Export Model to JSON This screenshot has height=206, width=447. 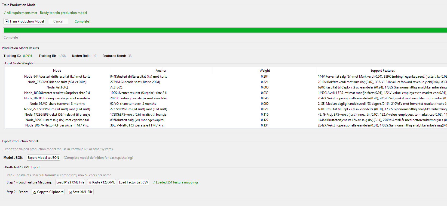pos(43,158)
